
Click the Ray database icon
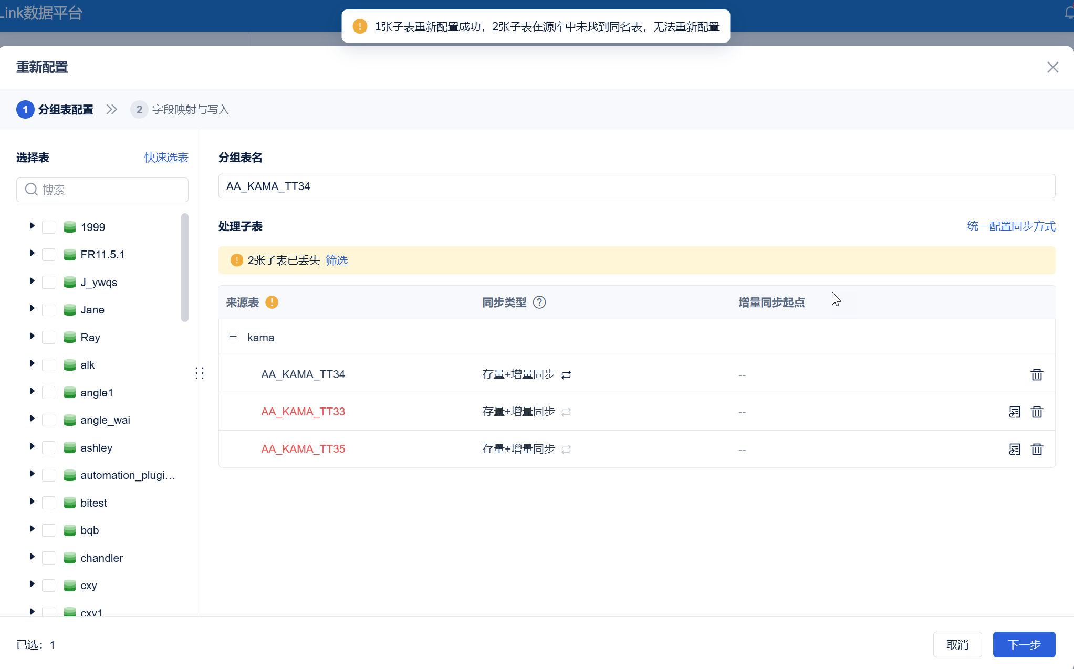(x=69, y=337)
